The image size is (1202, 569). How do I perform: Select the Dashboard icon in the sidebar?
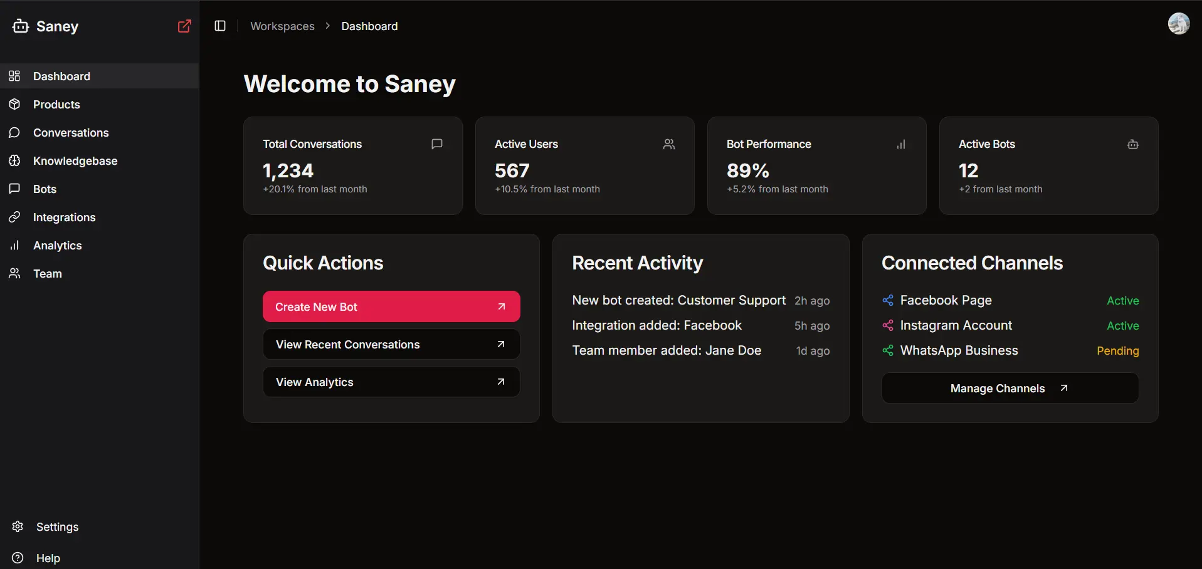click(x=16, y=76)
